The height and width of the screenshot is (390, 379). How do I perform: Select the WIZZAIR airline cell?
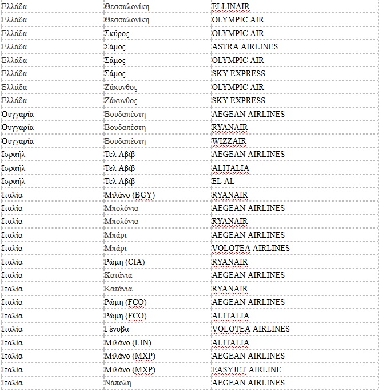click(229, 141)
